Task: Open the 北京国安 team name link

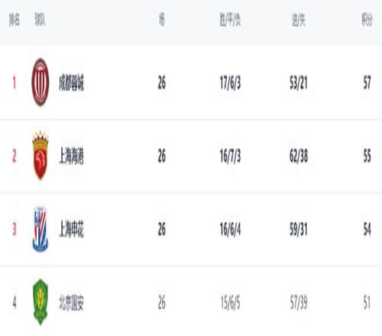Action: (x=71, y=302)
